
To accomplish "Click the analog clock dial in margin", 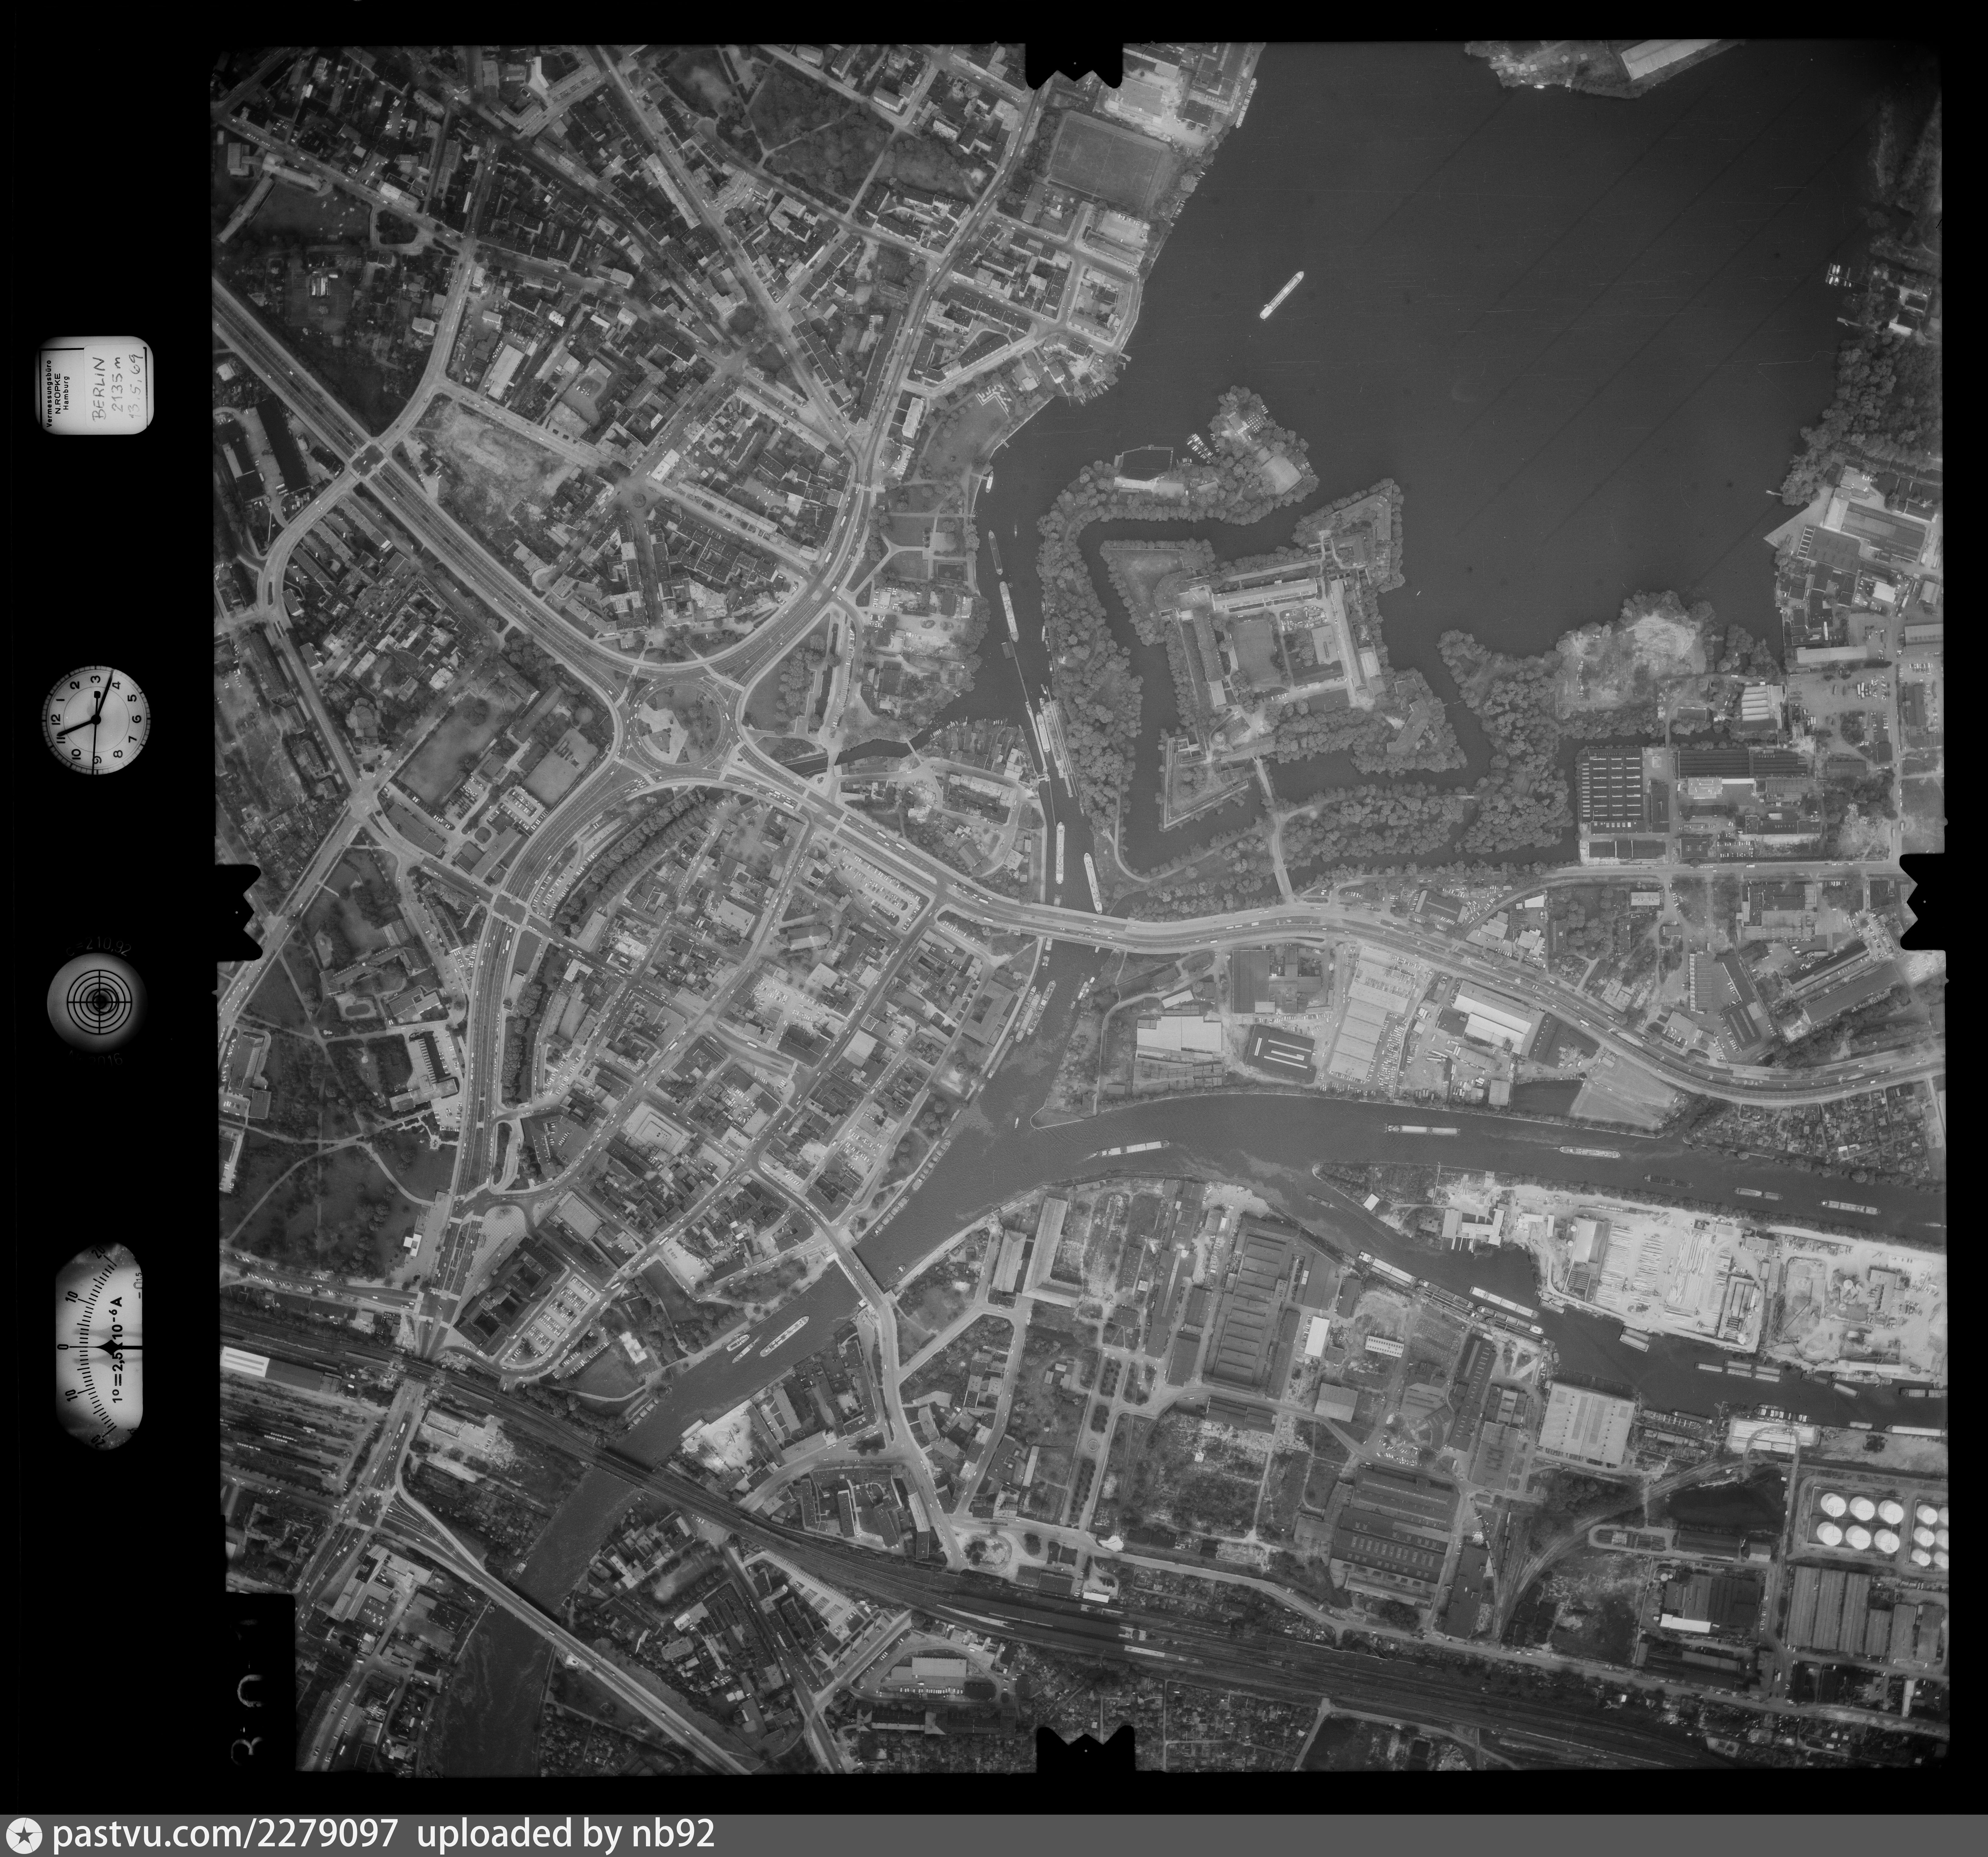I will click(96, 720).
